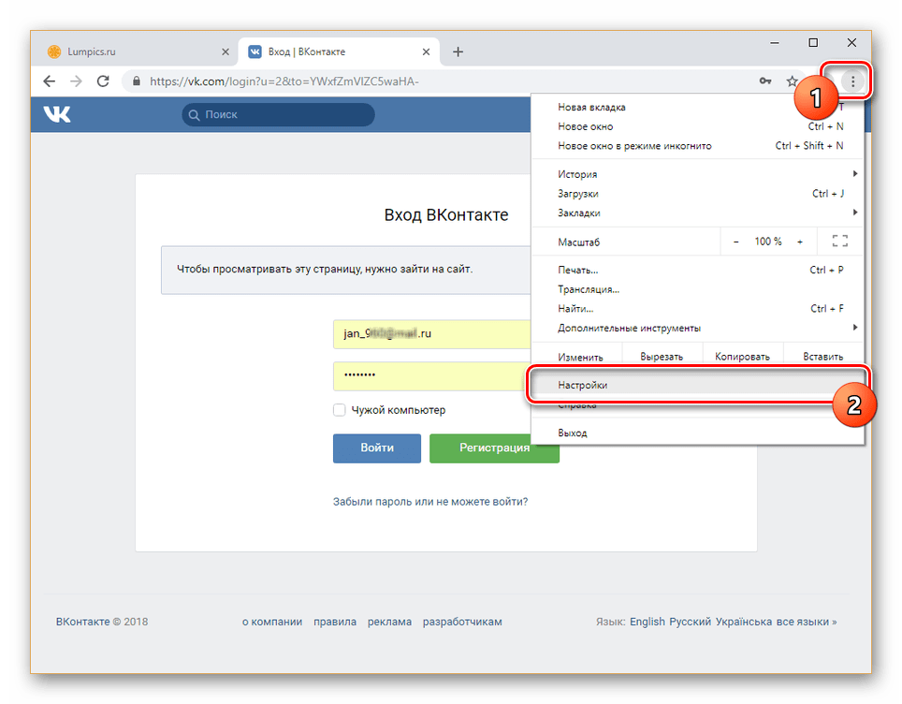Viewport: 902px width, 704px height.
Task: Open Забыли пароль или не можете войти link
Action: click(430, 502)
